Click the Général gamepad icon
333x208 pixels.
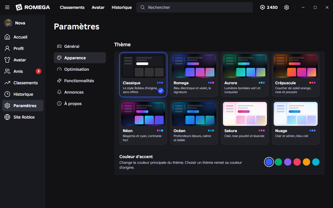pos(59,46)
